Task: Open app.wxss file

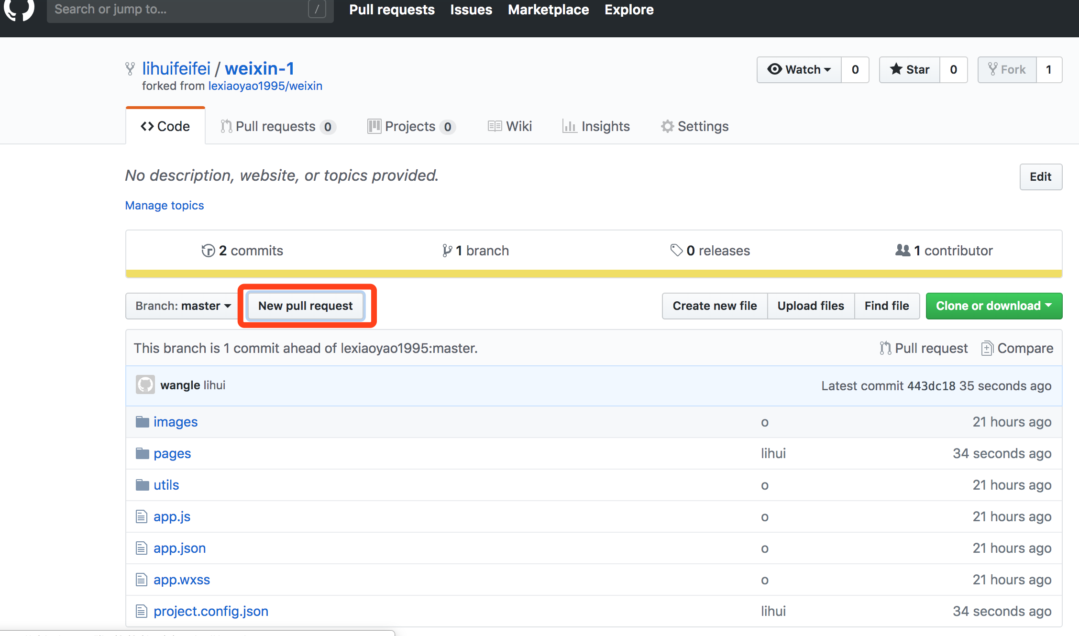Action: [182, 580]
